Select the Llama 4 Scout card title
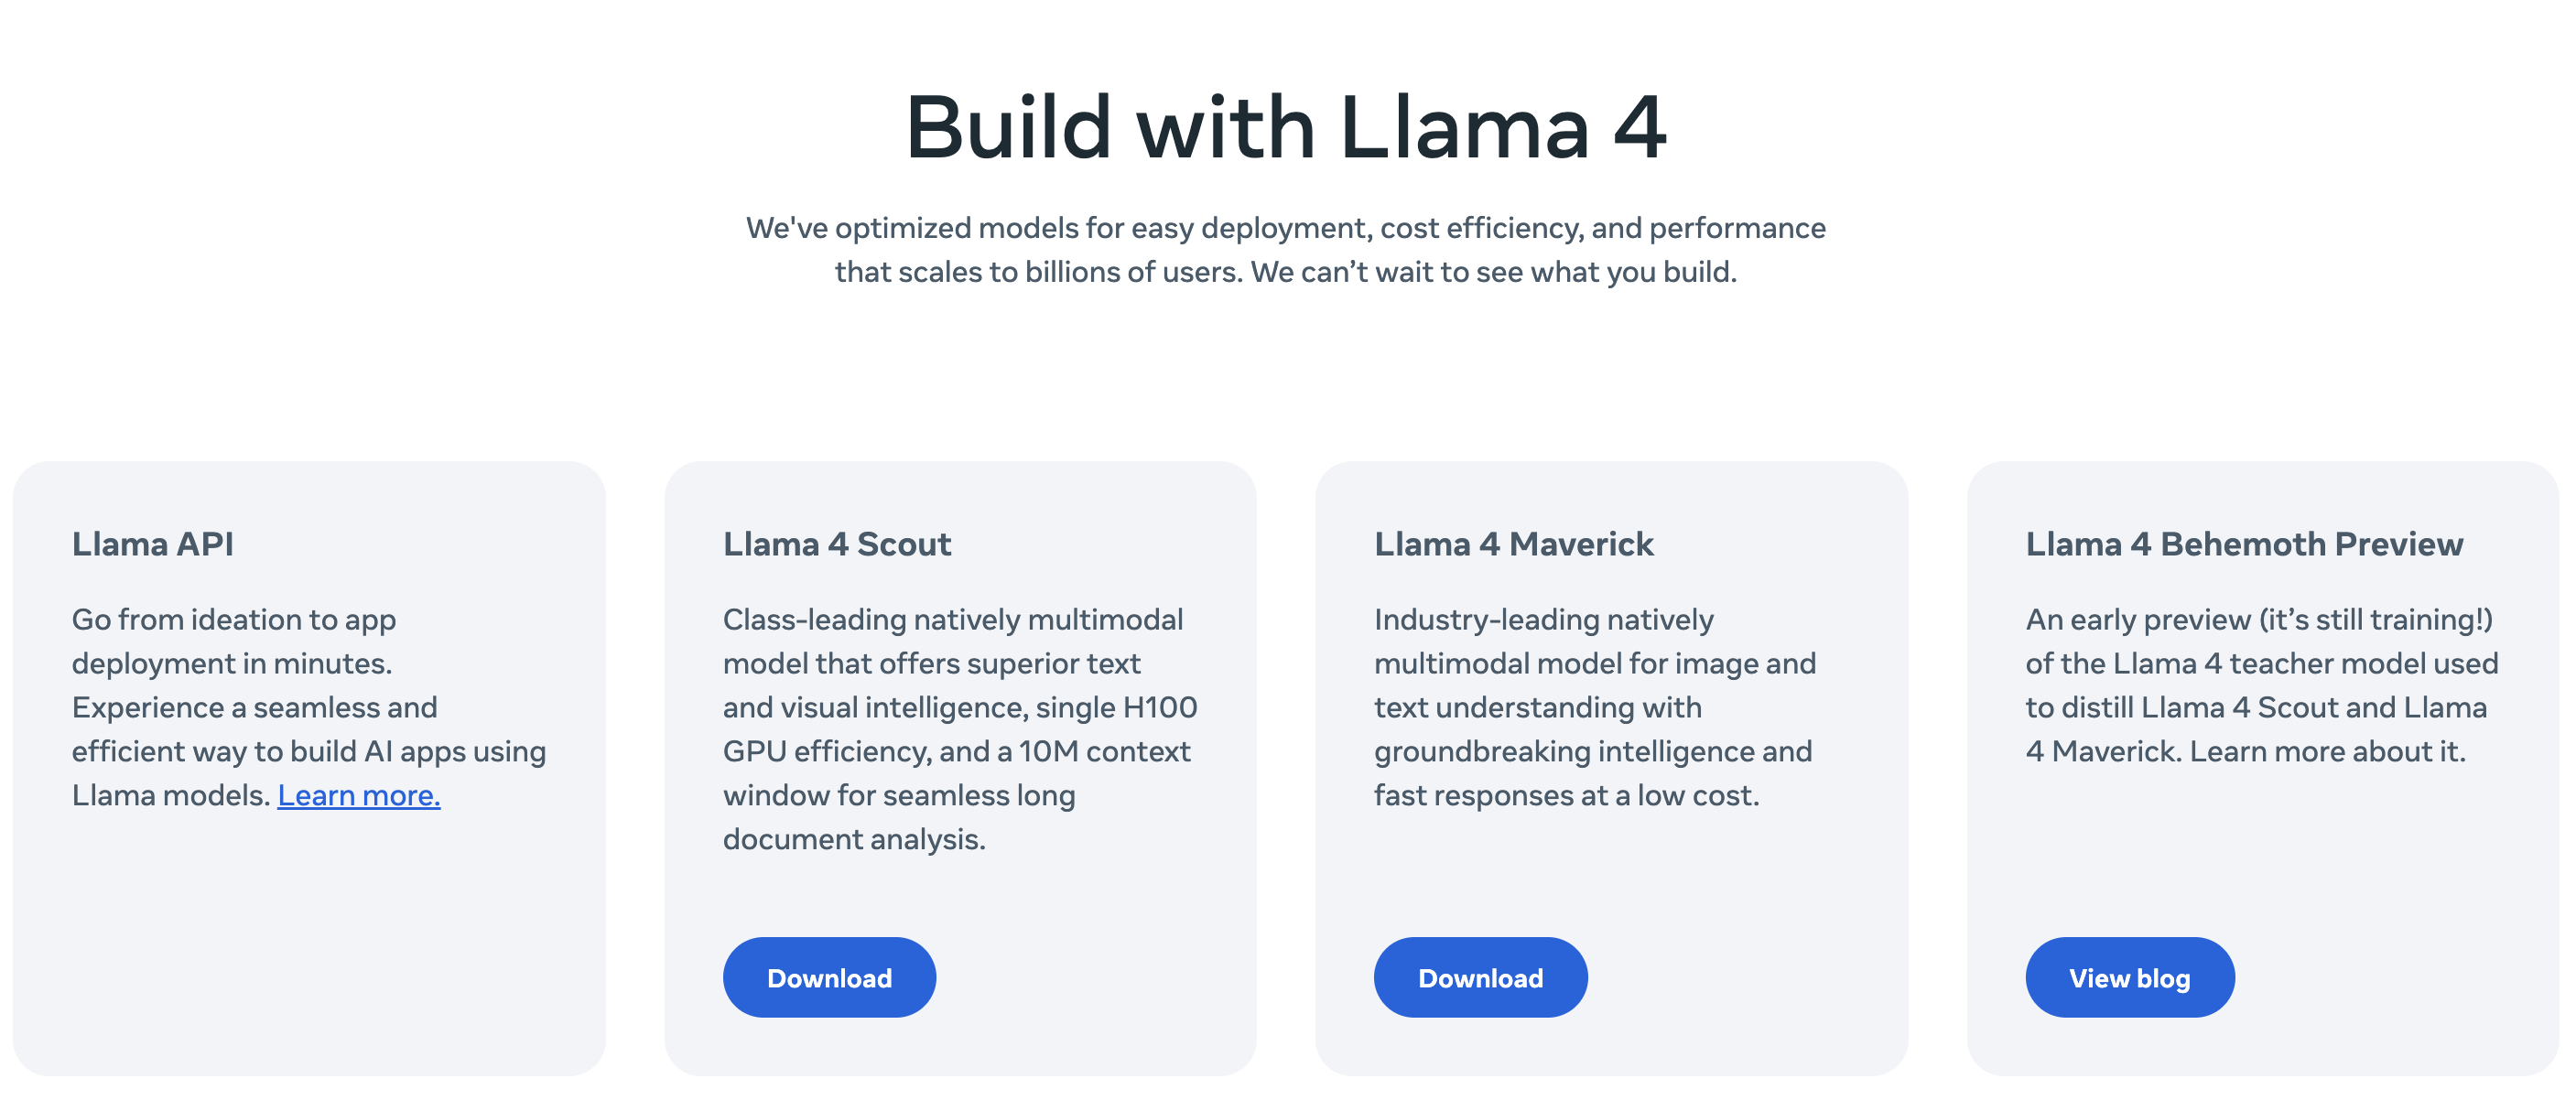Viewport: 2576px width, 1100px height. tap(837, 544)
